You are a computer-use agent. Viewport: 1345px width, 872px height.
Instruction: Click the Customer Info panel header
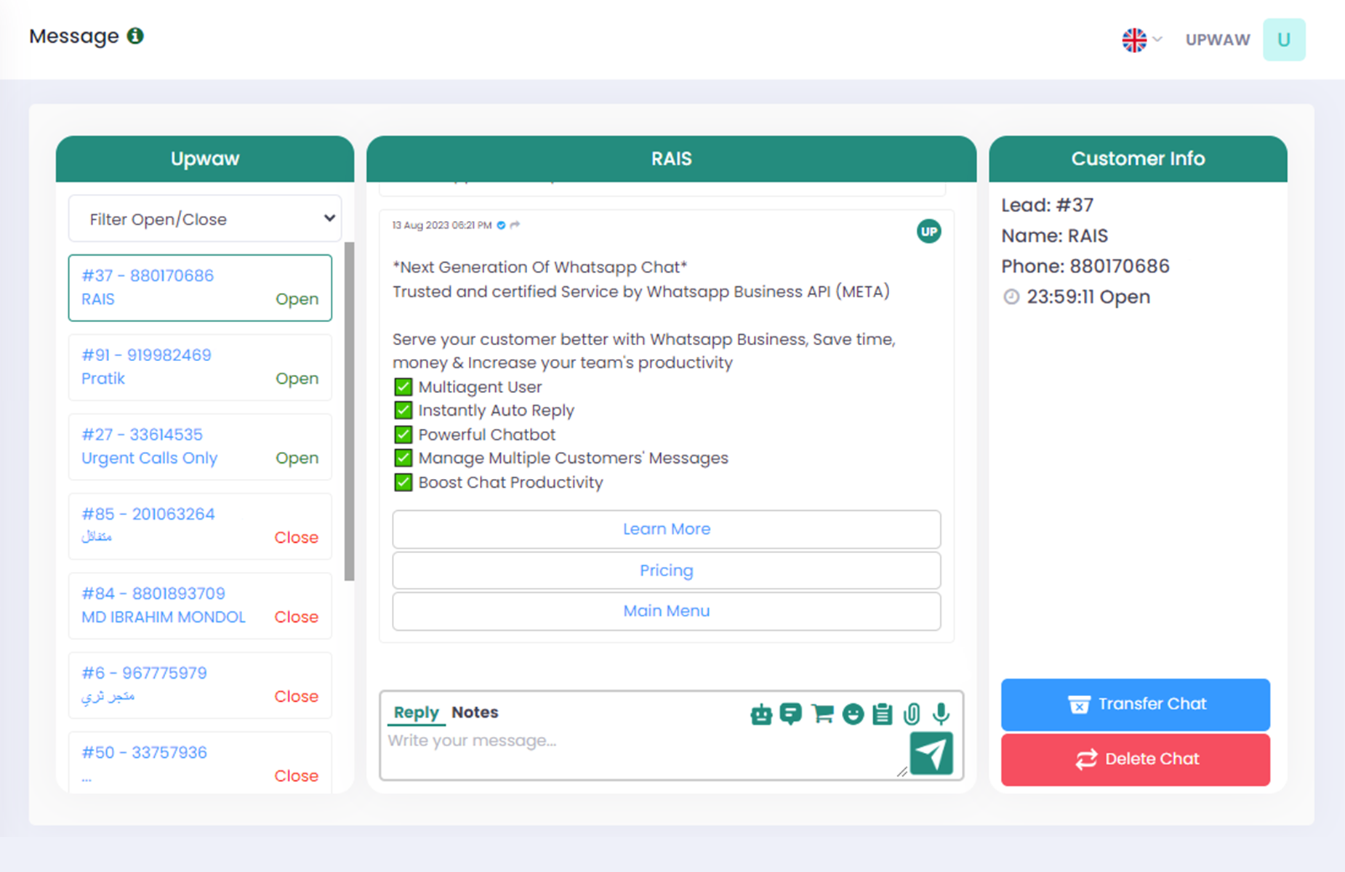(x=1138, y=158)
